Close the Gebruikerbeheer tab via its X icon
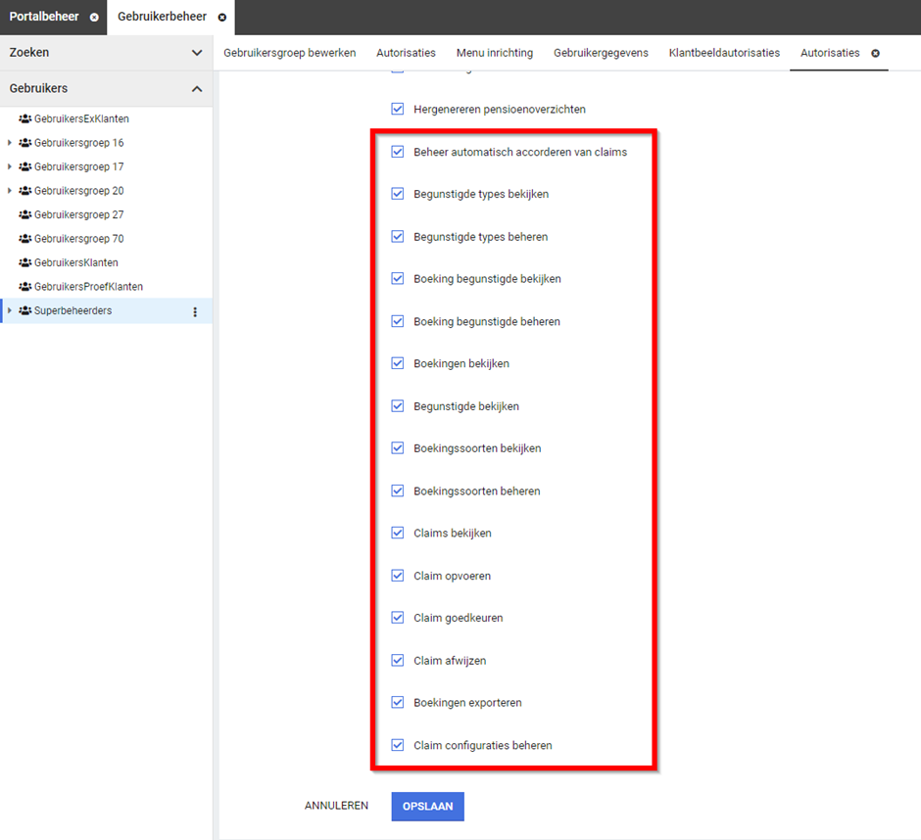921x840 pixels. [222, 18]
